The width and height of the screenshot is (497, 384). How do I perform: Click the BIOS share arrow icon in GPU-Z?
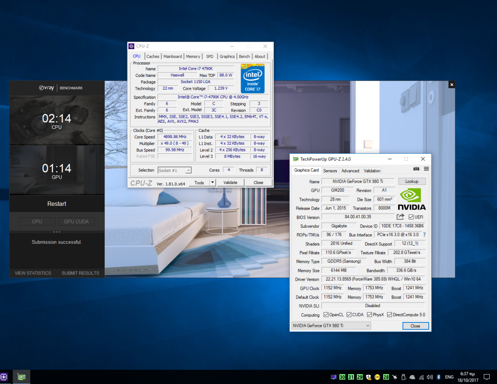coord(400,217)
